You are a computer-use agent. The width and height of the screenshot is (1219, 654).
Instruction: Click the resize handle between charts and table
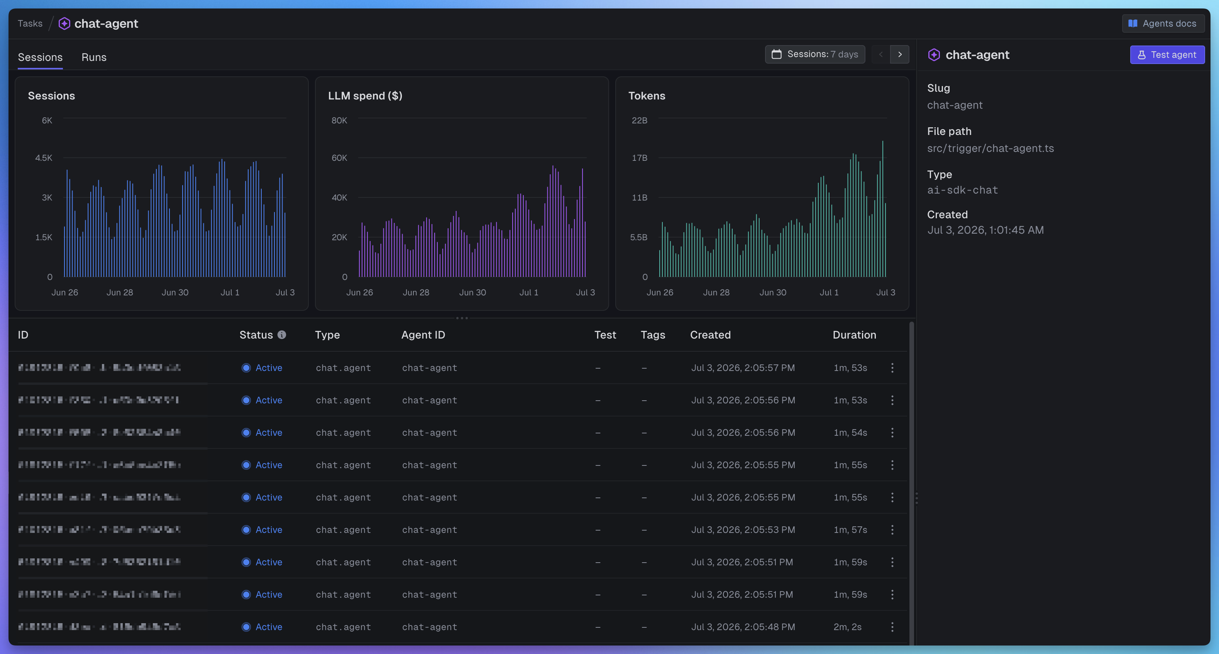462,318
